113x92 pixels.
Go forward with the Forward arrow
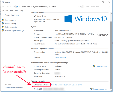pos(7,7)
